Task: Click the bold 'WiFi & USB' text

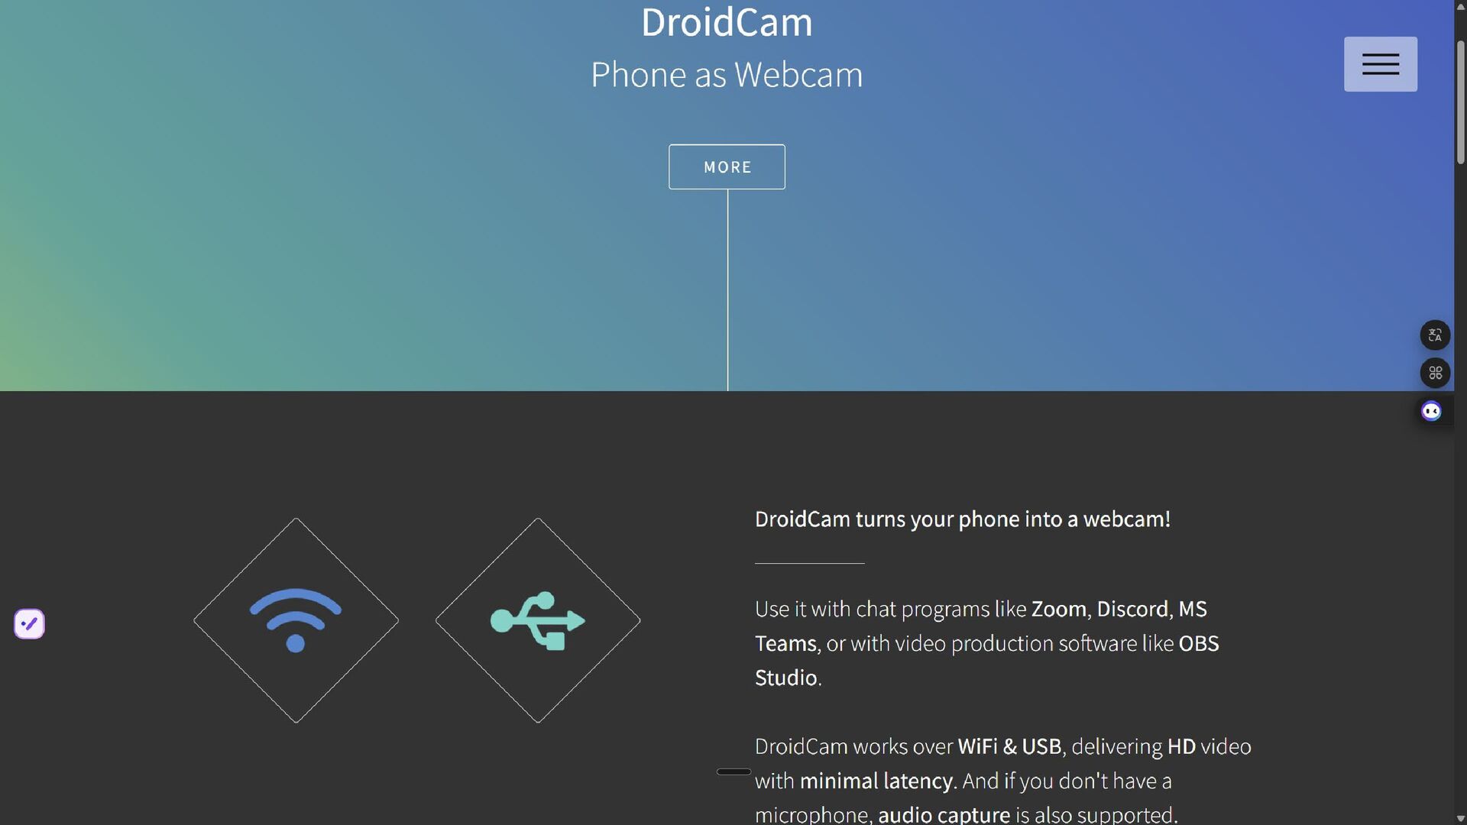Action: coord(1009,747)
